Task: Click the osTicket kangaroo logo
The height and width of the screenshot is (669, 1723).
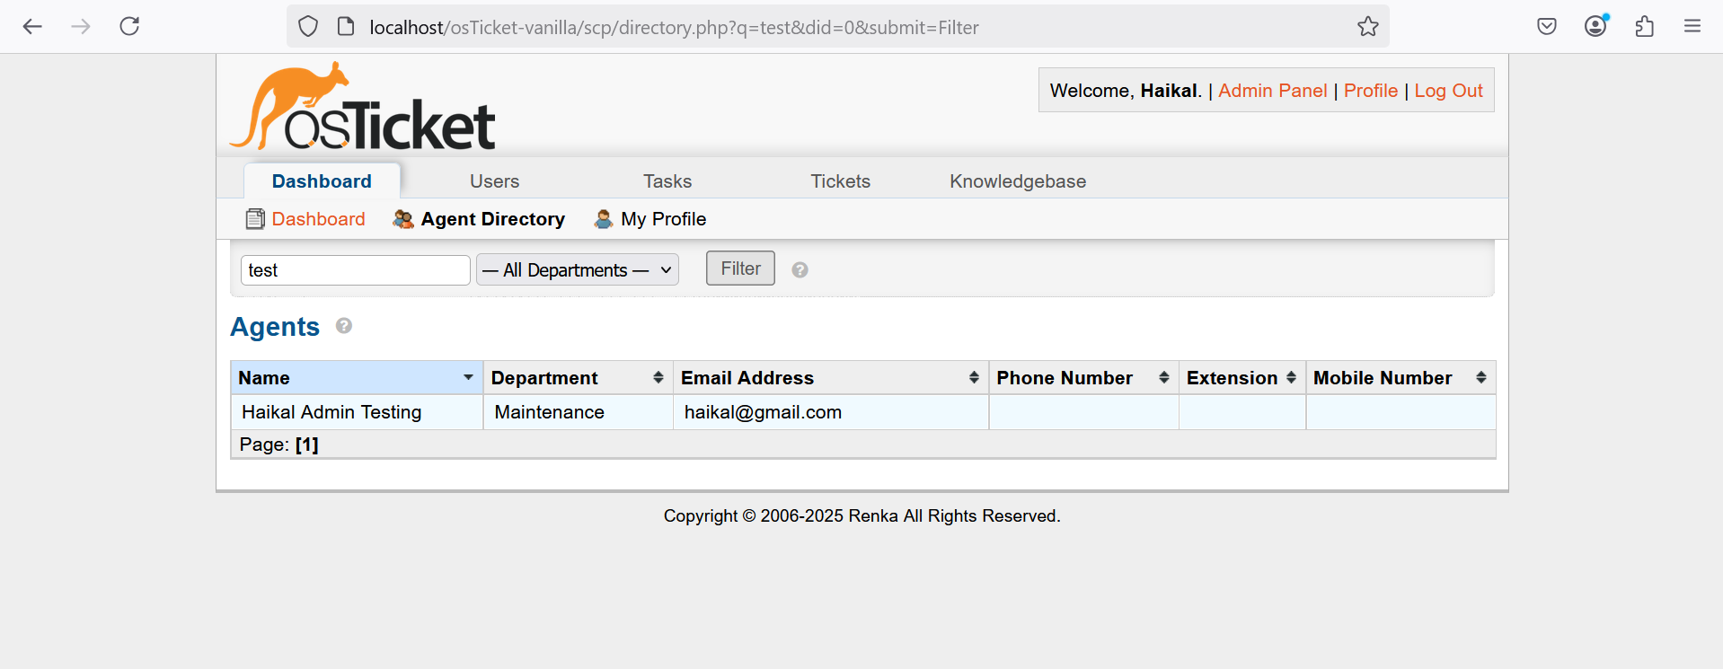Action: pyautogui.click(x=362, y=106)
